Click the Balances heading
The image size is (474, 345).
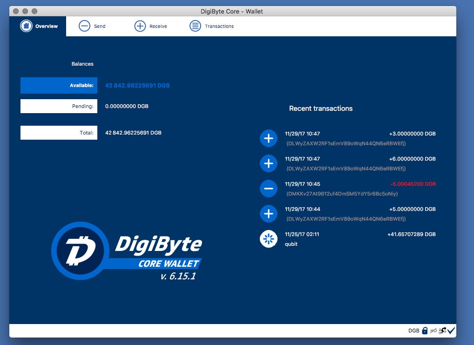[82, 64]
